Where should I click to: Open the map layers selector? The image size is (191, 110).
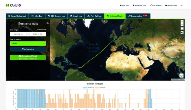tap(181, 76)
